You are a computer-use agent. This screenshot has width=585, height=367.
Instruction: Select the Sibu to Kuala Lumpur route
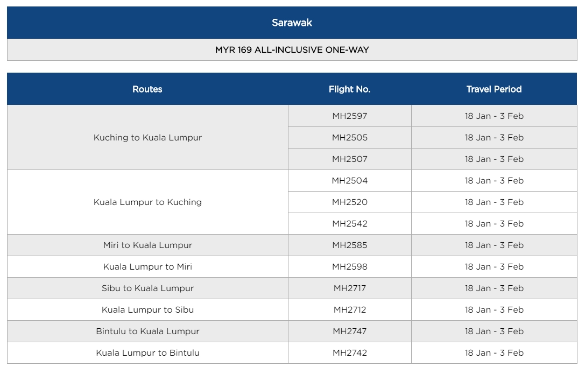tap(147, 288)
